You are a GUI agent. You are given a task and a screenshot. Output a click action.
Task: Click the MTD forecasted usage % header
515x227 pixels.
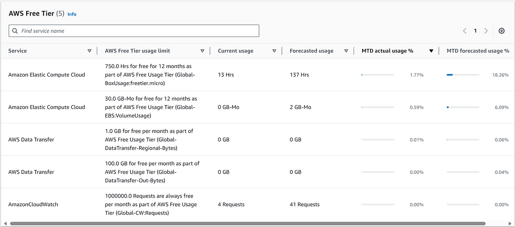pyautogui.click(x=478, y=51)
